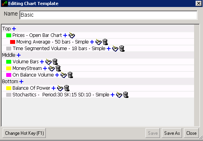Edit the Prices - Open Bar Chart settings

pos(72,35)
